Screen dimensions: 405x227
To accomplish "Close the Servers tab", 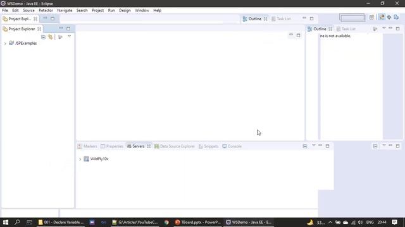I will [149, 146].
